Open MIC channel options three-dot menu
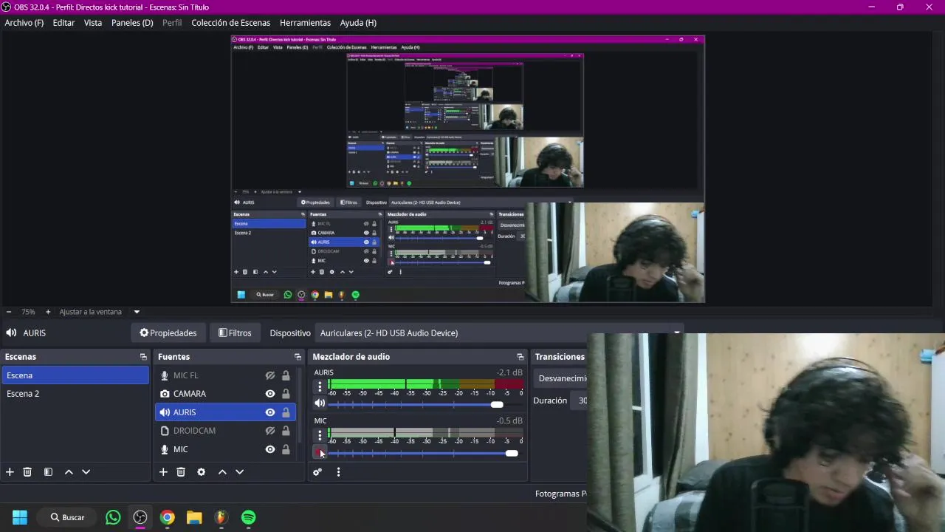The height and width of the screenshot is (532, 945). coord(320,435)
